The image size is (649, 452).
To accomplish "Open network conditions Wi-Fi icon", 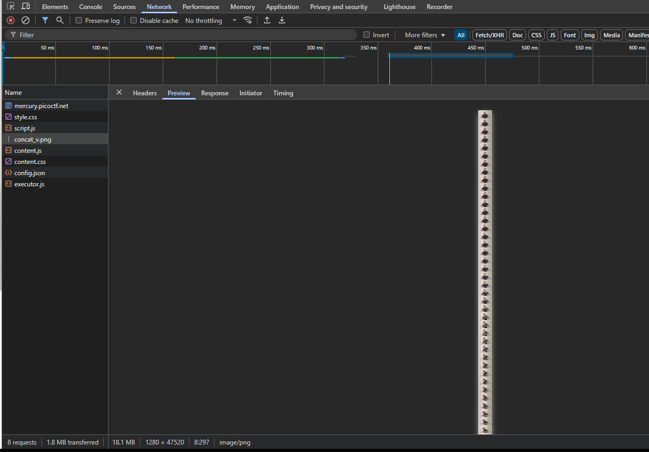I will click(x=248, y=20).
